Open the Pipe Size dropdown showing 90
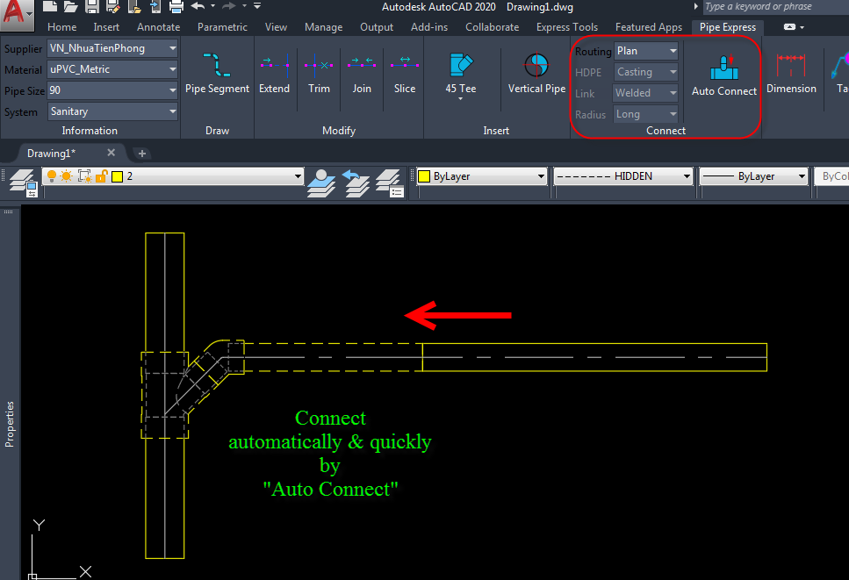849x580 pixels. 112,90
